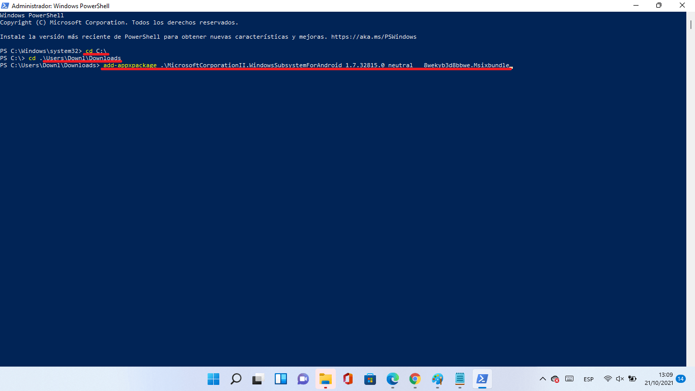Click the PowerShell icon in the title bar
Screen dimensions: 695x391
coord(5,6)
